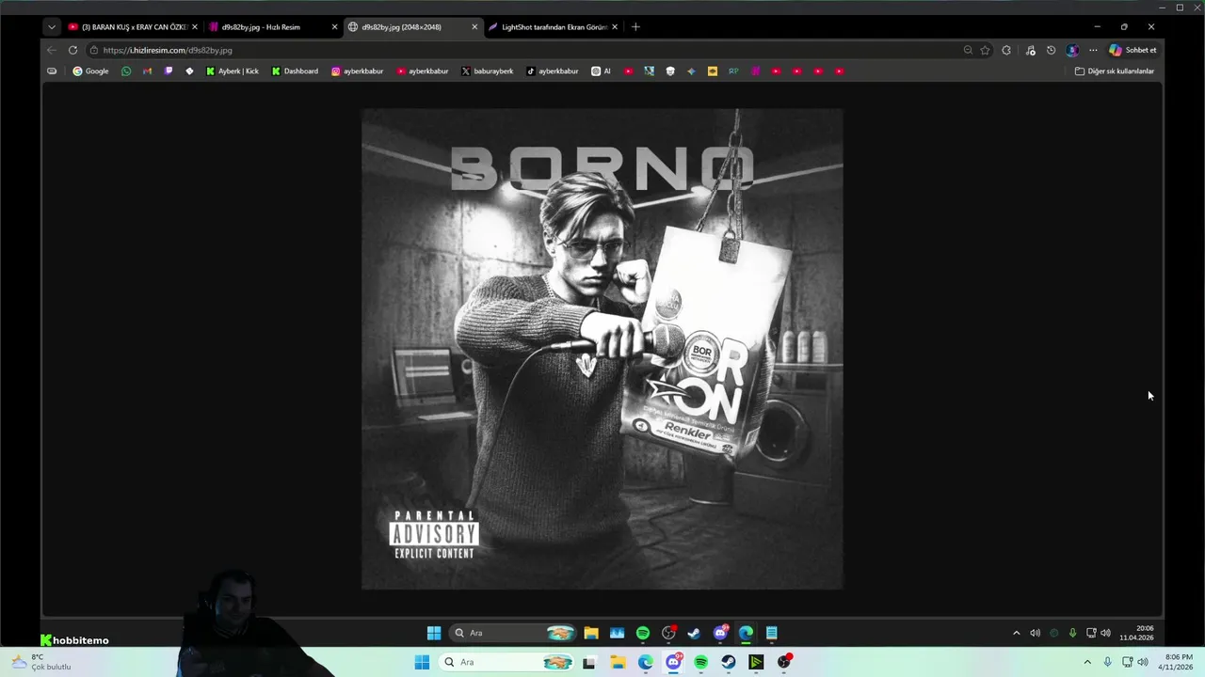Open the WhatsApp bookmark icon
The width and height of the screenshot is (1205, 677).
click(126, 71)
